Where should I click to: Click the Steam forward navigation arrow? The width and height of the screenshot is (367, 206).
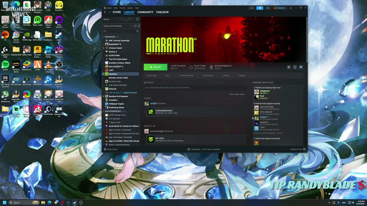109,12
